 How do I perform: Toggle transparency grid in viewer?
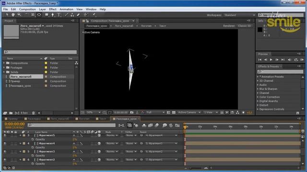(174, 113)
